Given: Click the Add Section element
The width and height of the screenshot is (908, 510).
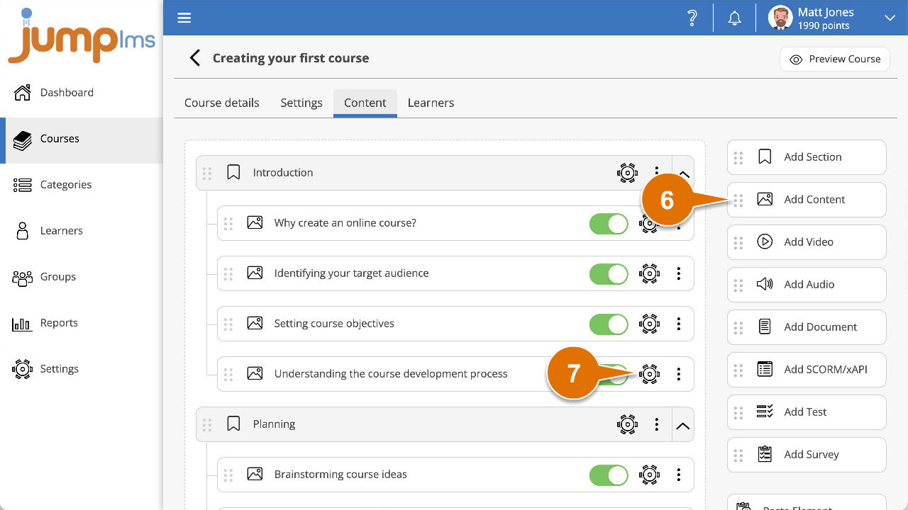Looking at the screenshot, I should (807, 157).
